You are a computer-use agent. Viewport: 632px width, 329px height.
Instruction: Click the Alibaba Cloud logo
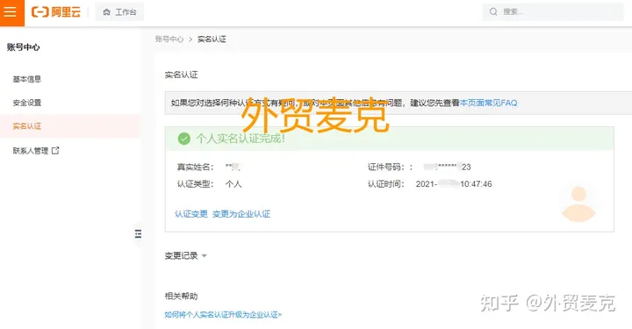(56, 12)
